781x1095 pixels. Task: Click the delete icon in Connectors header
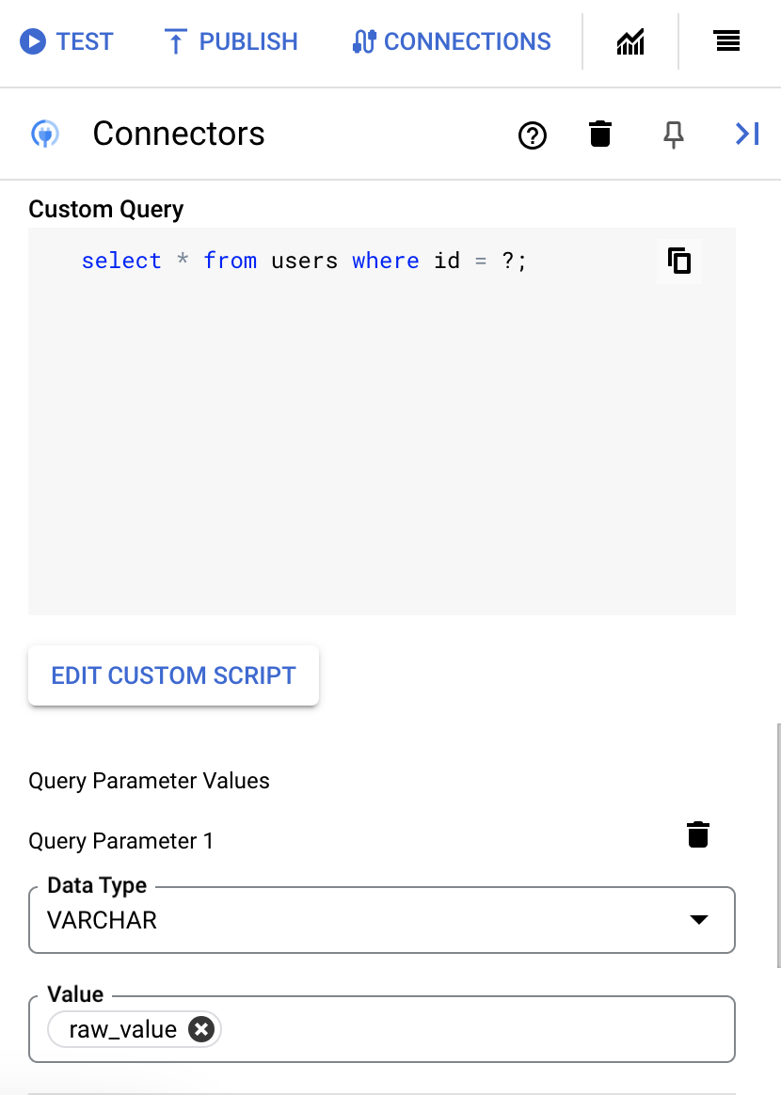600,135
